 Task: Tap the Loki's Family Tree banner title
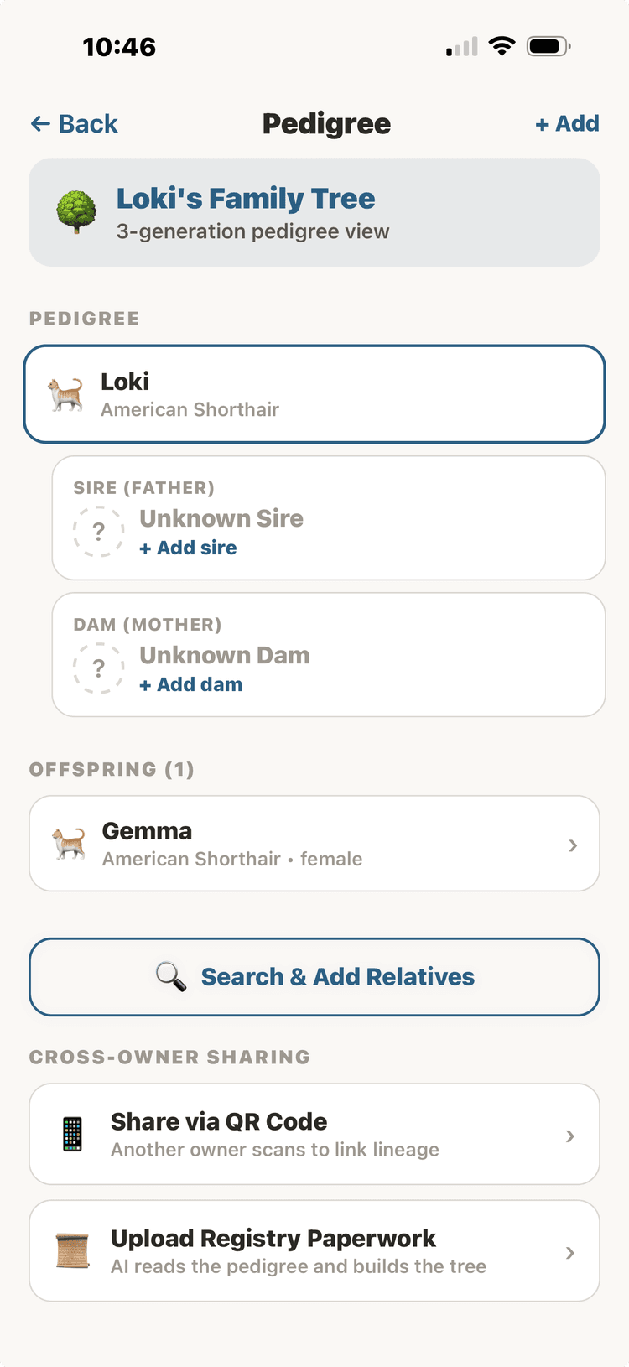tap(246, 199)
